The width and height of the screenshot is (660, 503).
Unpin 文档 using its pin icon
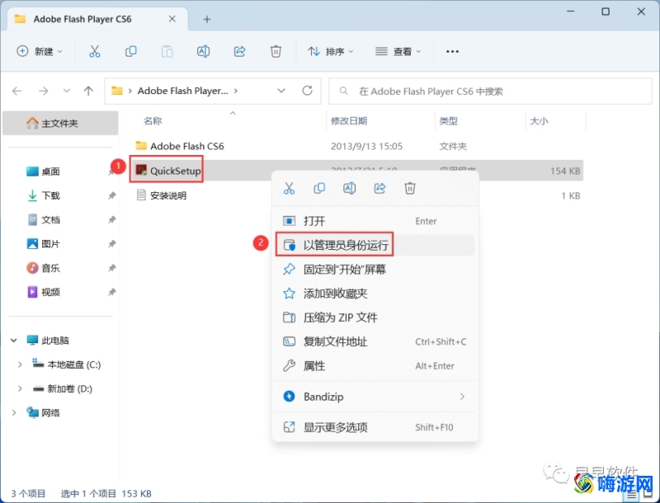coord(111,219)
